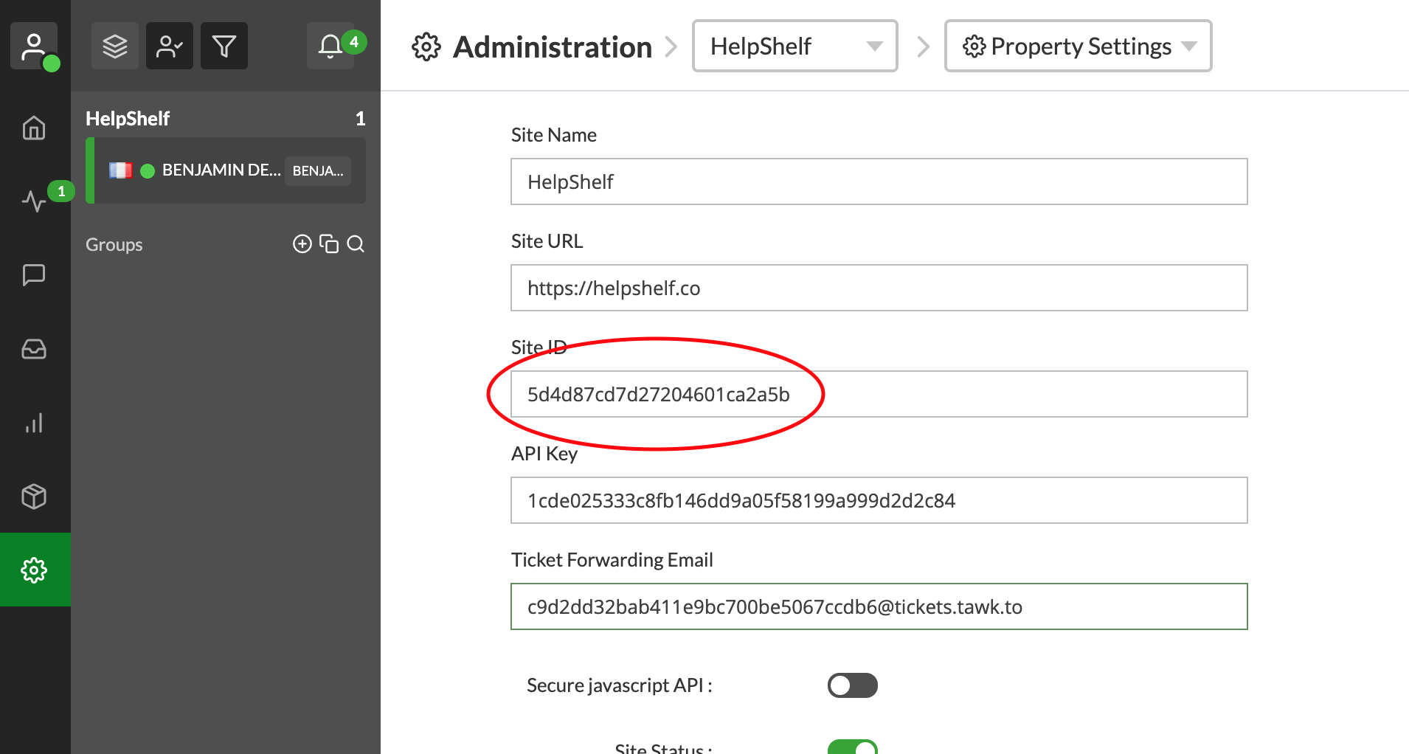This screenshot has height=754, width=1409.
Task: Open the HelpShelf property dropdown
Action: click(795, 46)
